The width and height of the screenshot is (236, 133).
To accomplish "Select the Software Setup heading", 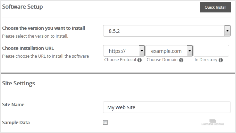I will pos(23,7).
